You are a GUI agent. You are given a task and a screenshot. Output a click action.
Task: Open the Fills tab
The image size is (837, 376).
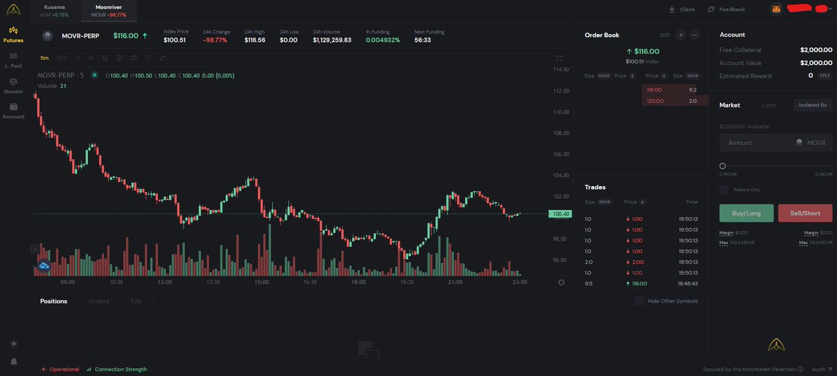[x=137, y=301]
